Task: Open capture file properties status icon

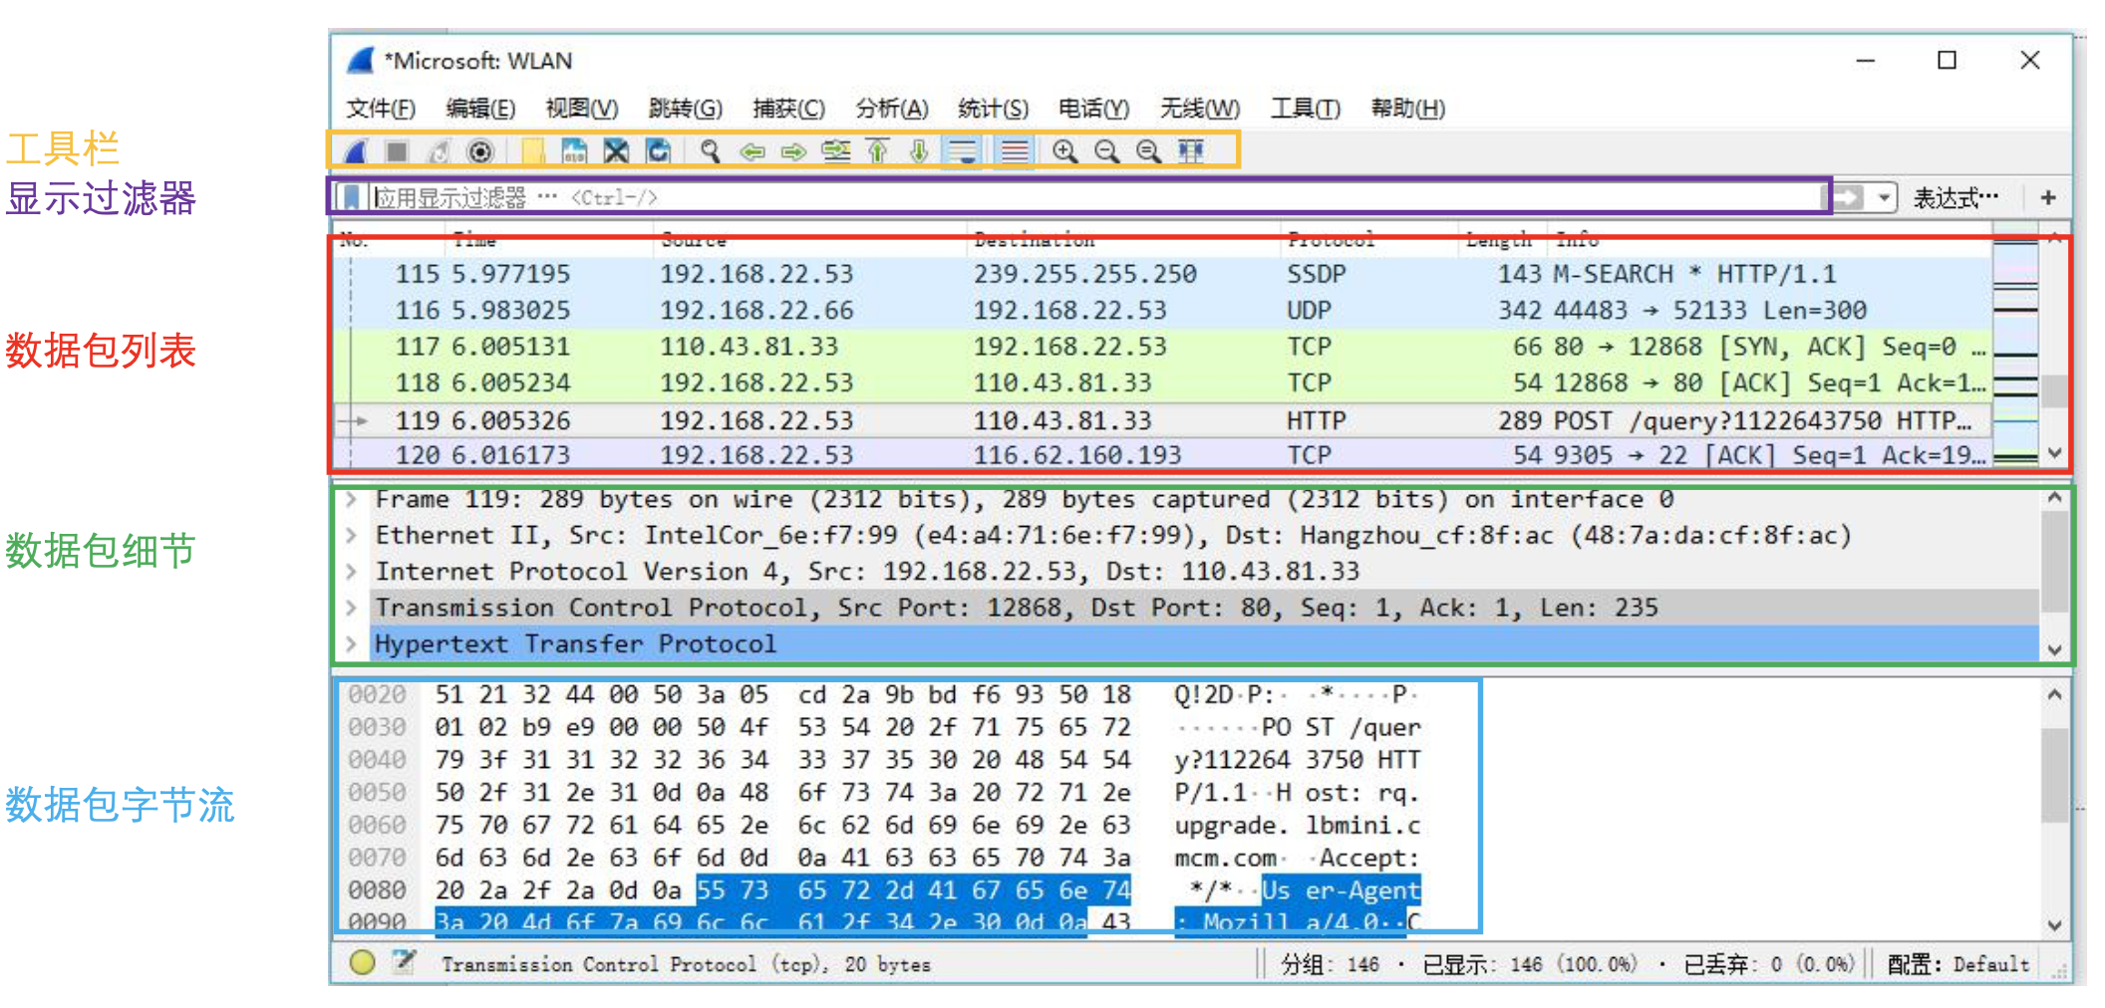Action: pyautogui.click(x=403, y=962)
